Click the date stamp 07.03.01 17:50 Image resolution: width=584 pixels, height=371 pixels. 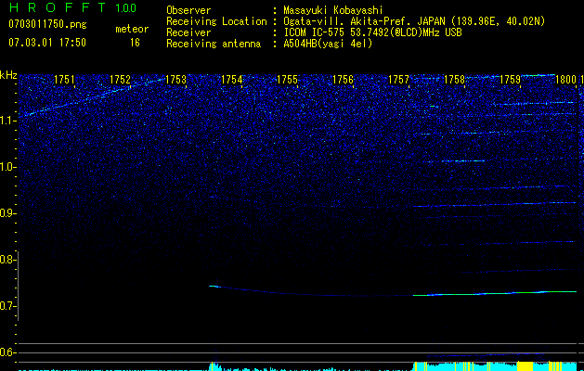(x=47, y=43)
